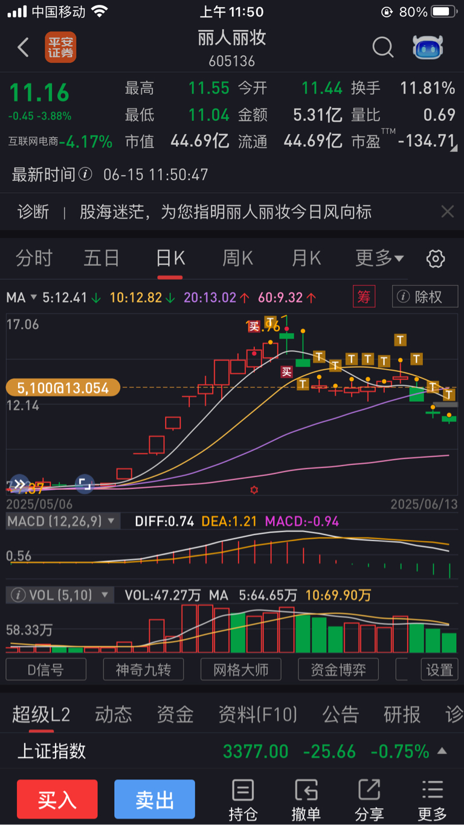Enable the 网格大师 indicator
The height and width of the screenshot is (825, 464).
click(x=240, y=669)
